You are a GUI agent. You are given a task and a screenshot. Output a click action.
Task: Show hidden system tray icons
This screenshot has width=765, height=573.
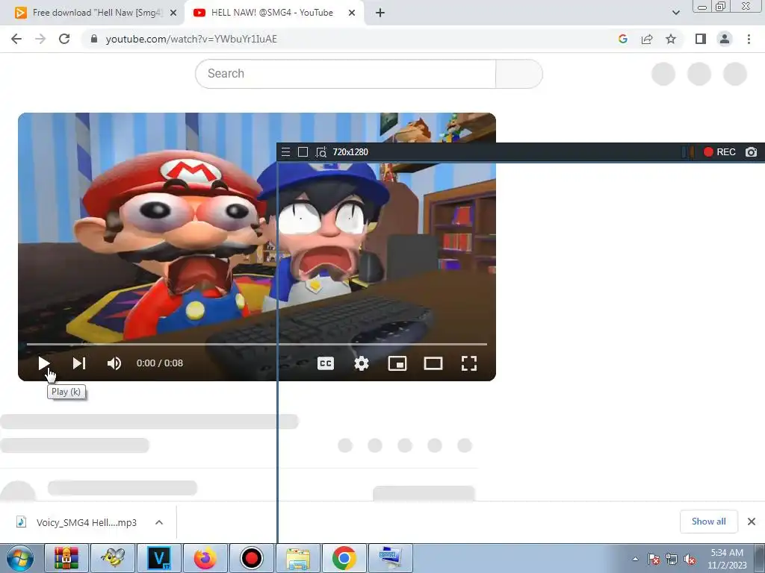635,559
